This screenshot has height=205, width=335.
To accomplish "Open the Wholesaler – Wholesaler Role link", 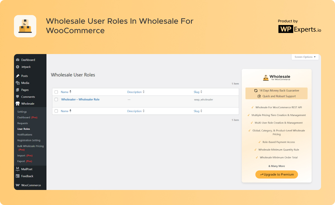I will point(80,99).
